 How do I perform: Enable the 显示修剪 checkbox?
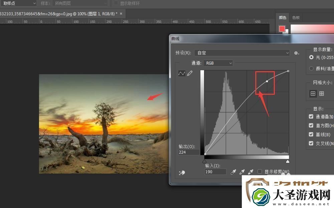click(260, 172)
